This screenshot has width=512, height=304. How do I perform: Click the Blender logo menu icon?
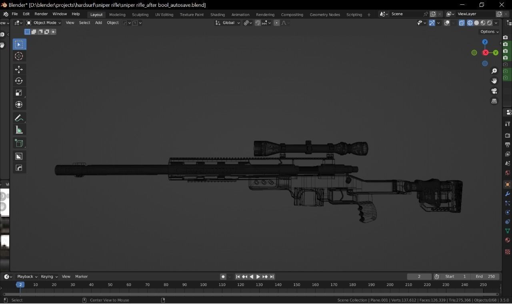pyautogui.click(x=5, y=14)
